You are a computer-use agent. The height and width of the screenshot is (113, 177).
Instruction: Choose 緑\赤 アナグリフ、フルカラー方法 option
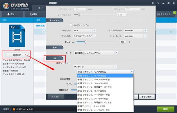[x=105, y=98]
